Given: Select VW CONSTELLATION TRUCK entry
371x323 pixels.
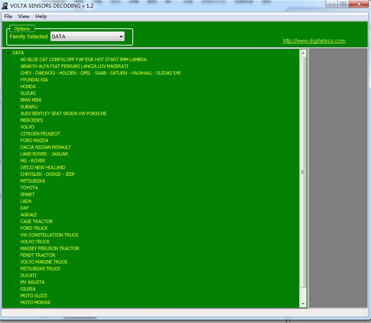Looking at the screenshot, I should (49, 235).
